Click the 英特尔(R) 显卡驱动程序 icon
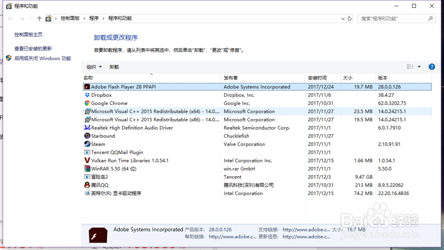 click(x=87, y=193)
